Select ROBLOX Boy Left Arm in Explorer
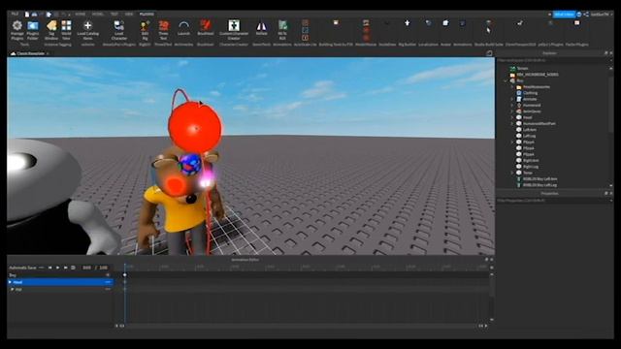 539,178
